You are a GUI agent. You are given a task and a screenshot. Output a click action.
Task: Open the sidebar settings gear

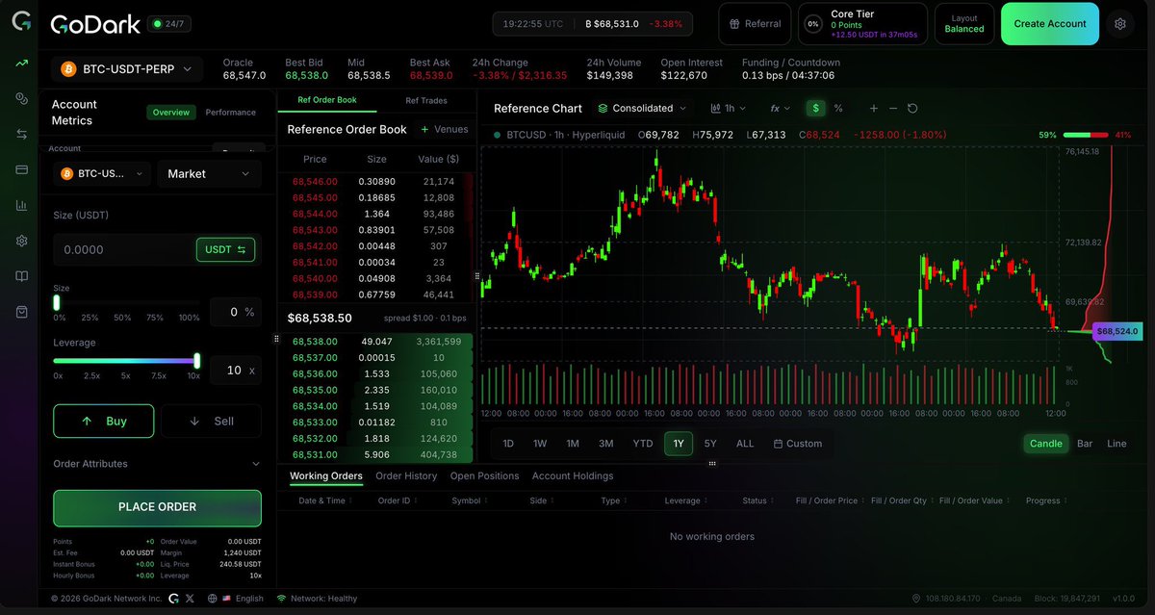coord(21,241)
